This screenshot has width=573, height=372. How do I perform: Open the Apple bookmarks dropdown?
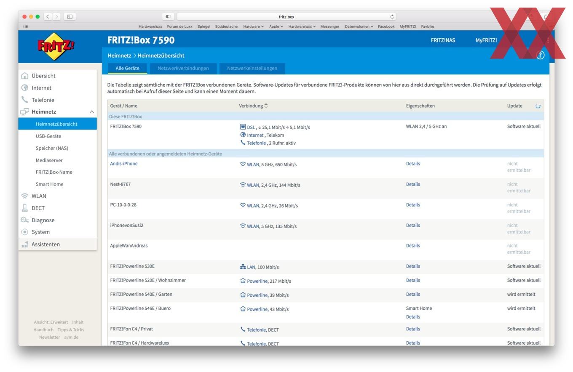[x=276, y=27]
